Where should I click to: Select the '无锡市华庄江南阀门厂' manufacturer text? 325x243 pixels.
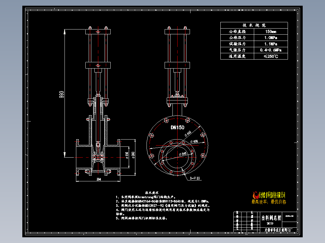pyautogui.click(x=279, y=230)
